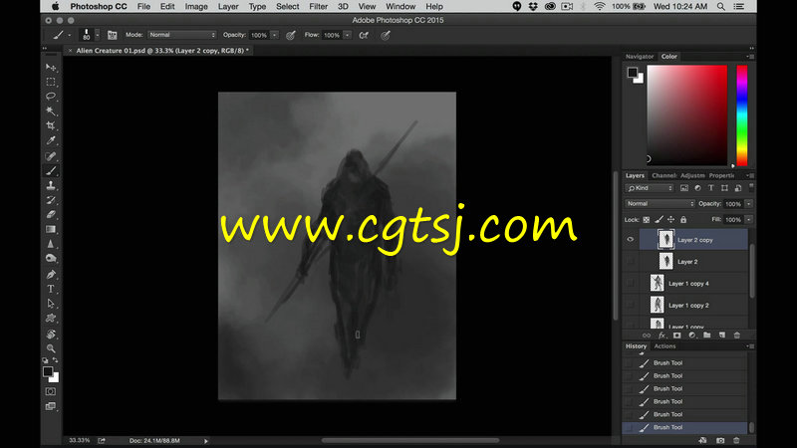Select the Dodge tool
797x448 pixels.
tap(51, 259)
